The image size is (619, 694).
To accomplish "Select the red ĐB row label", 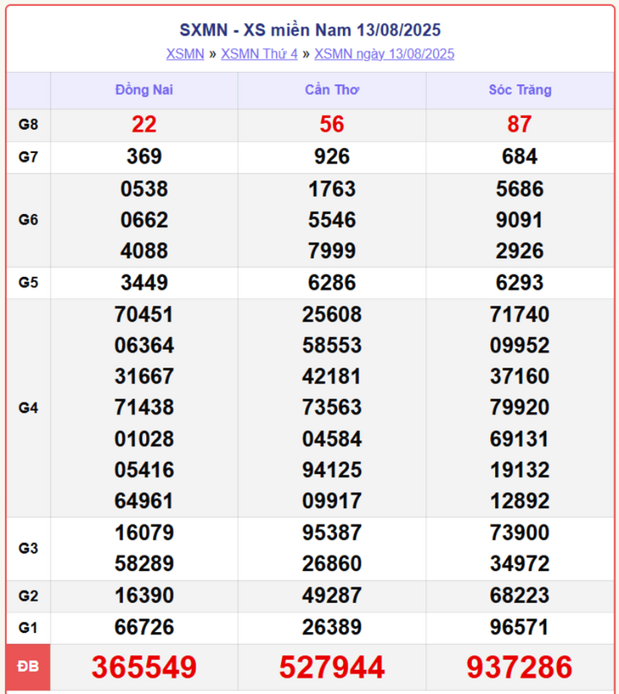I will tap(28, 666).
